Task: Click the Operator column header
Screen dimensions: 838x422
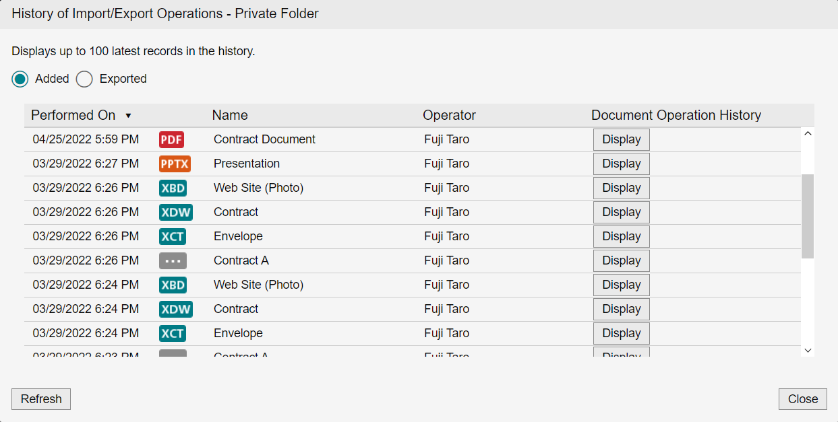Action: coord(449,115)
